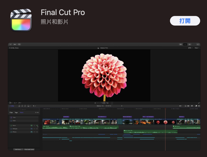Toggle the Video role checkbox
207x157 pixels.
[x=11, y=121]
